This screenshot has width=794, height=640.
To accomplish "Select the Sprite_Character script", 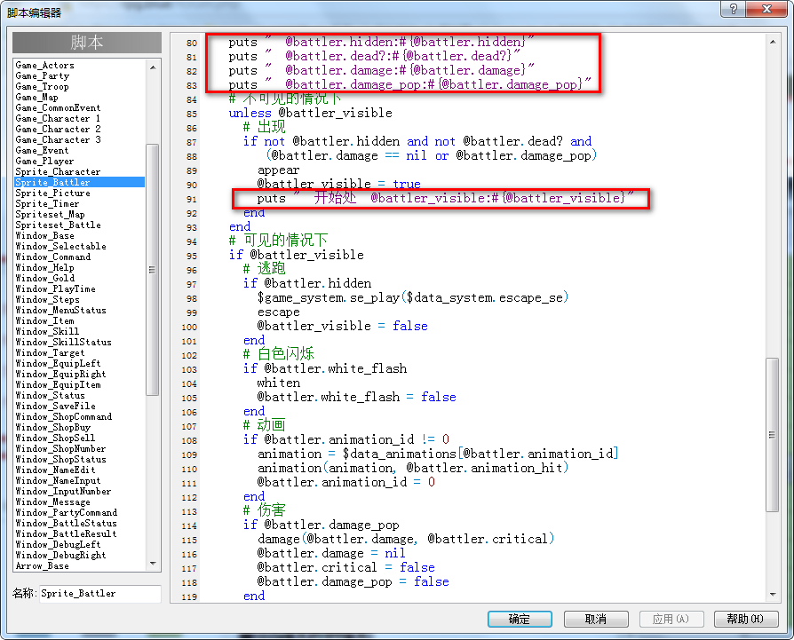I will click(x=59, y=171).
